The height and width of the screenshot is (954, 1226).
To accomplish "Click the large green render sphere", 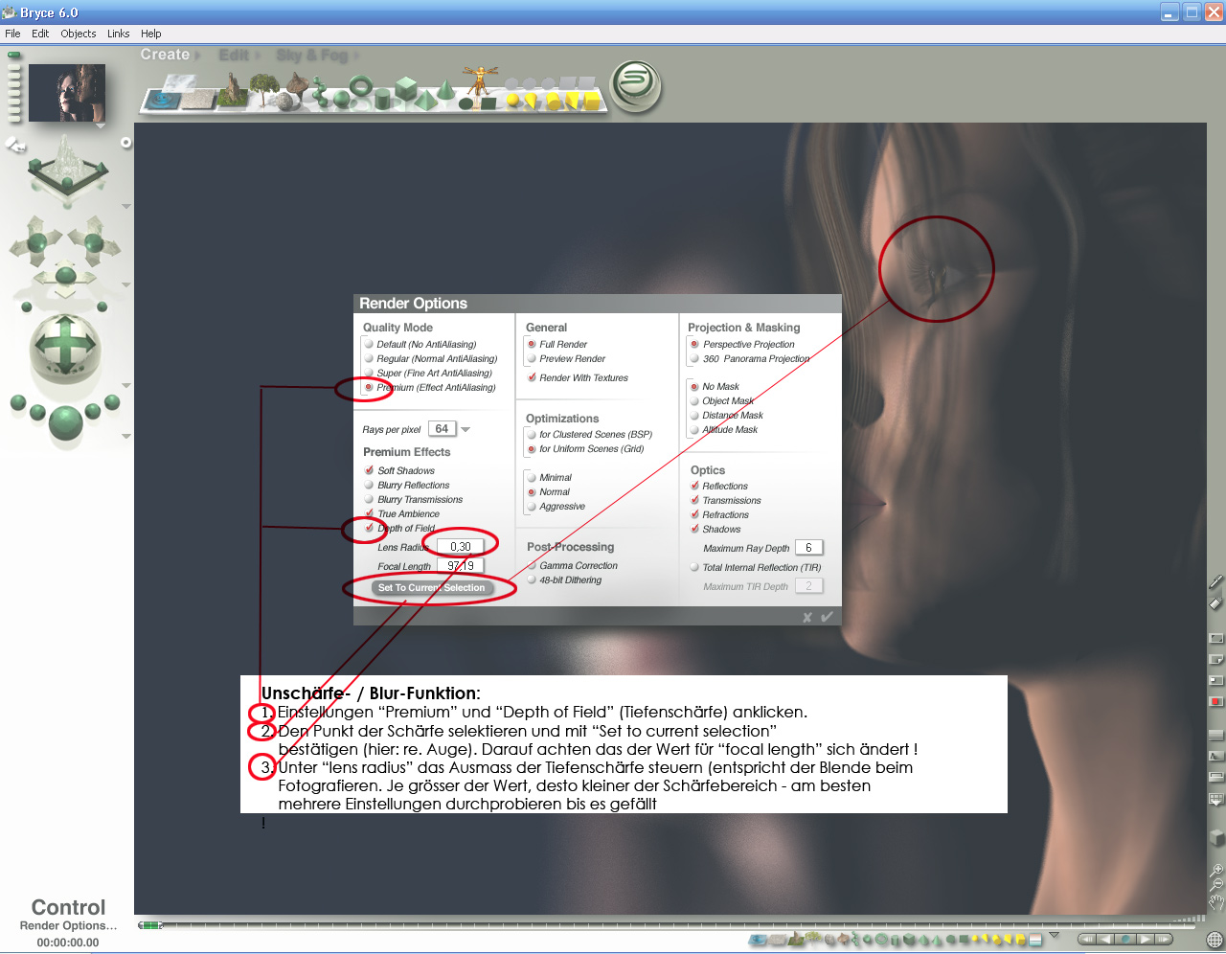I will (x=65, y=421).
